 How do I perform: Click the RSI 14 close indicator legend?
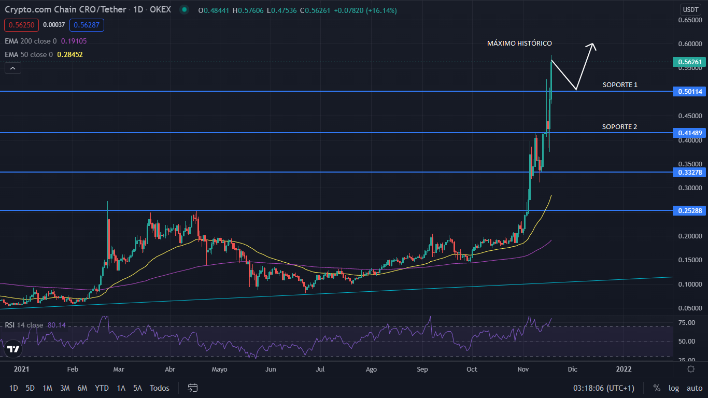[24, 325]
